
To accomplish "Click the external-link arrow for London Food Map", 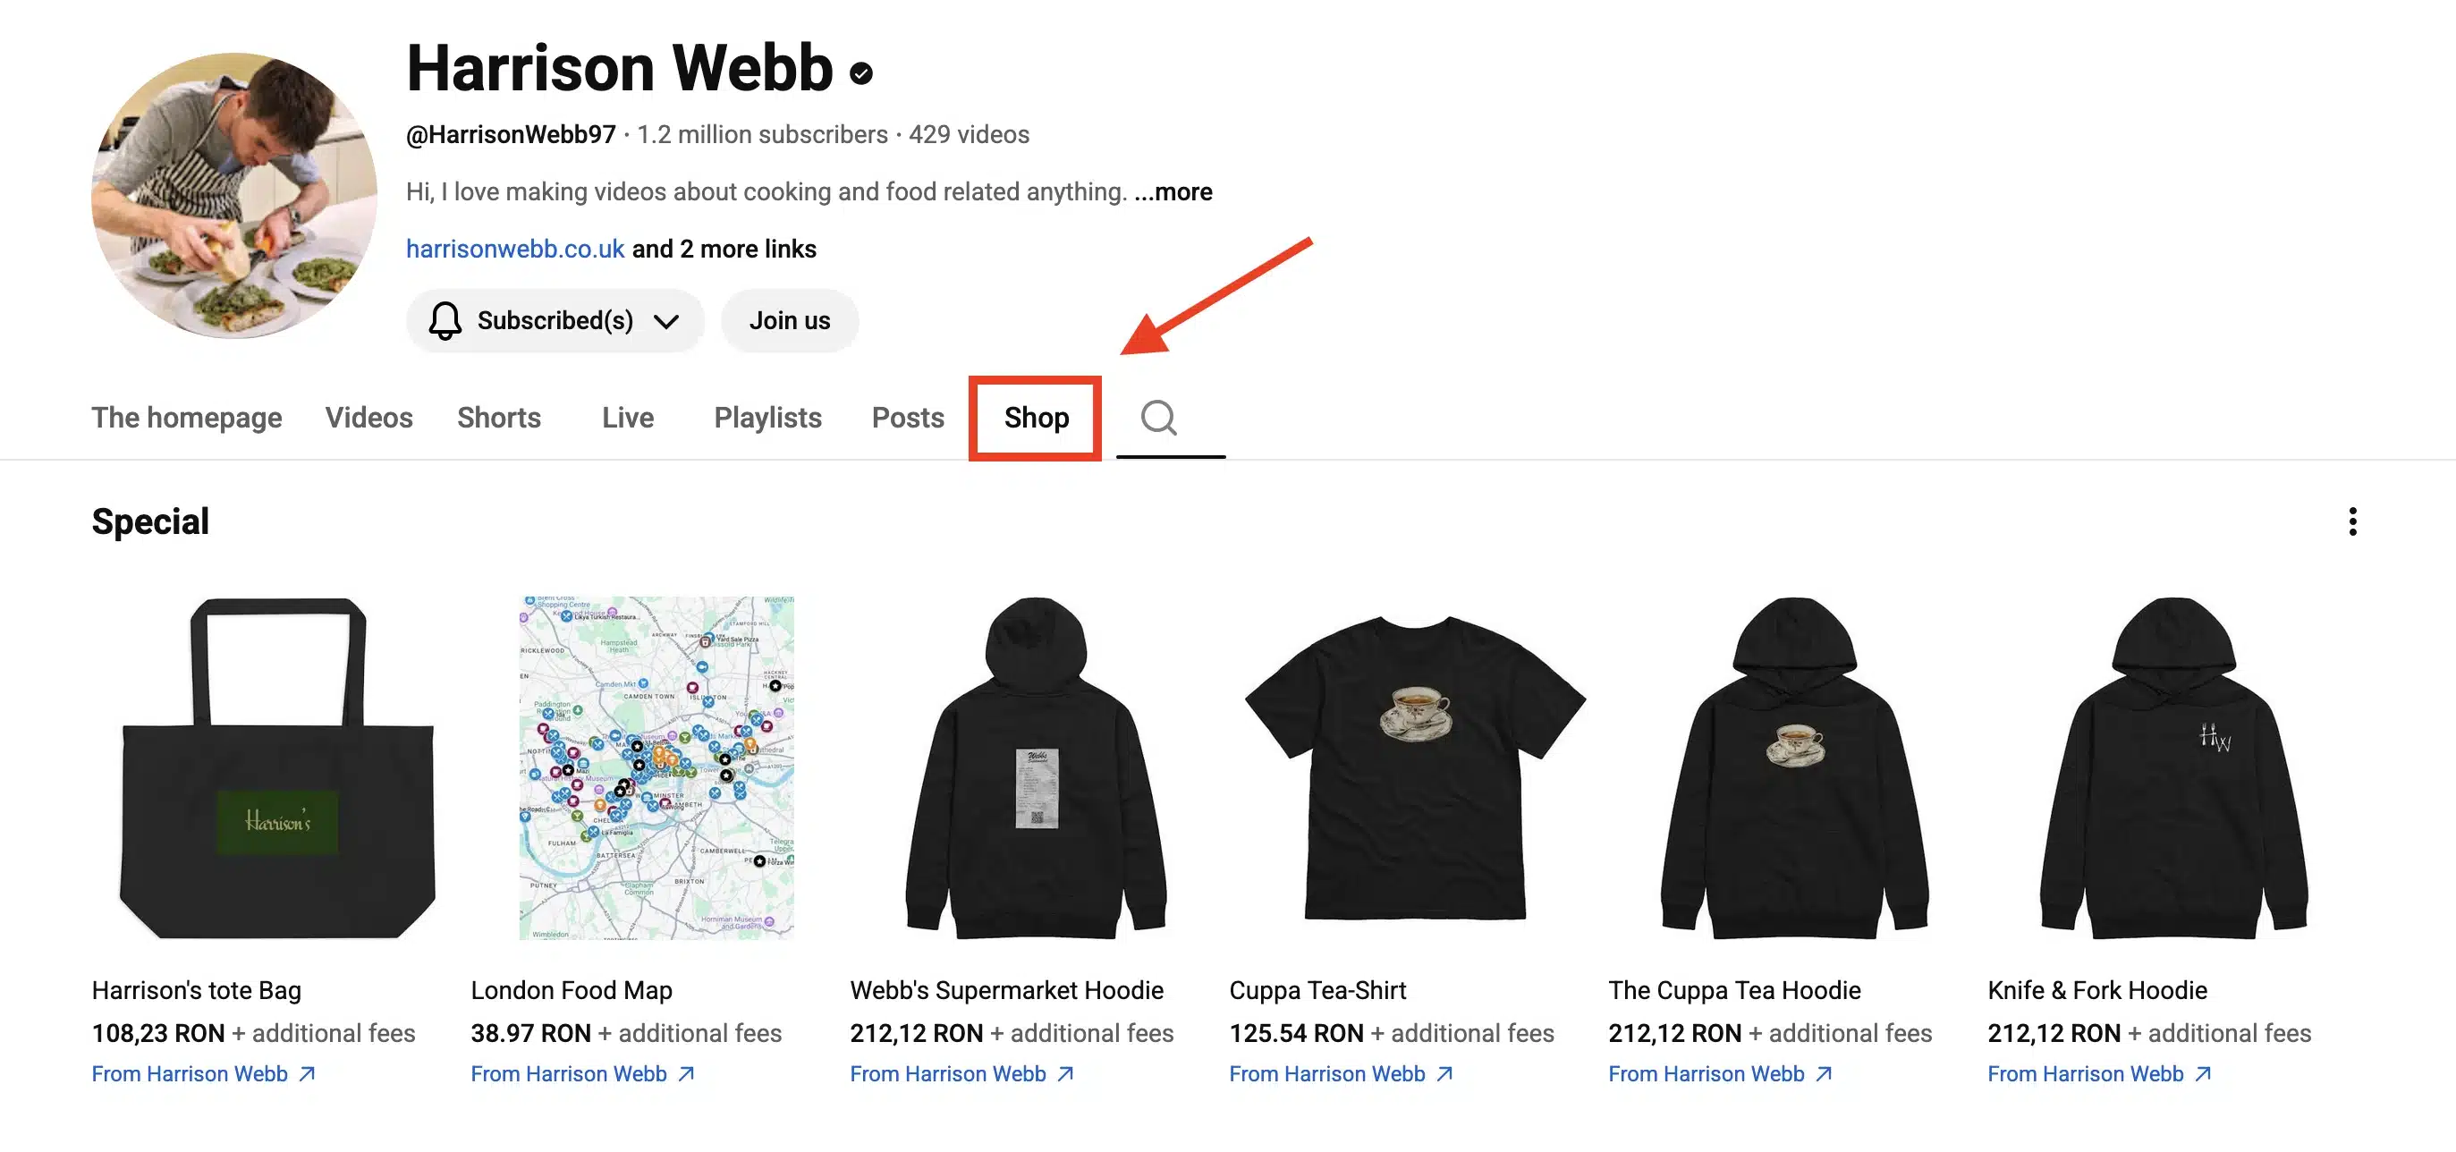I will 685,1075.
